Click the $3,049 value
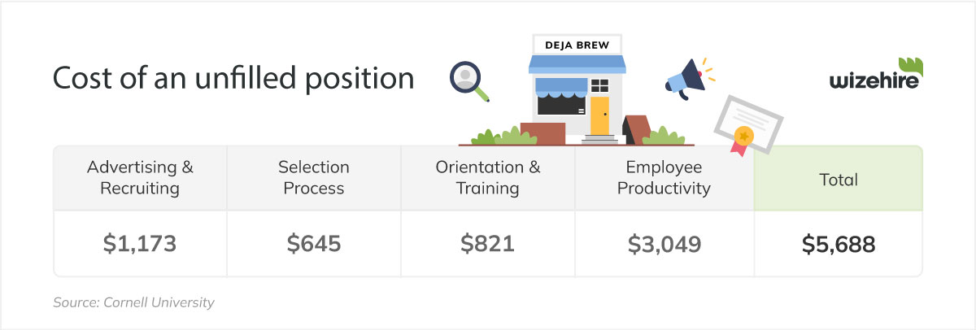Image resolution: width=976 pixels, height=330 pixels. 664,244
